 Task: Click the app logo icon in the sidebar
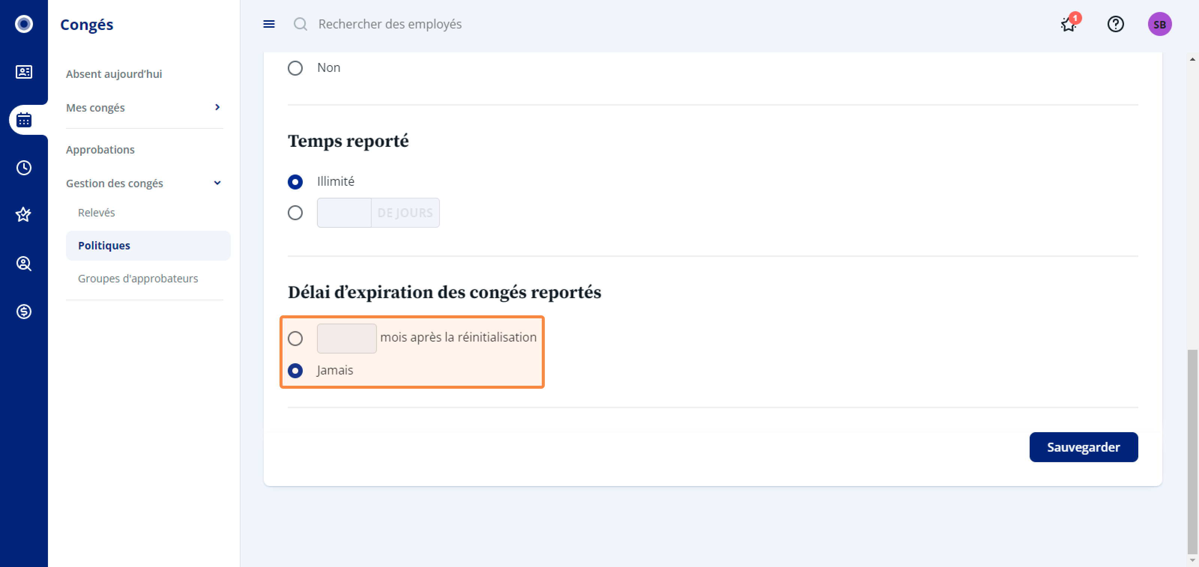tap(24, 24)
